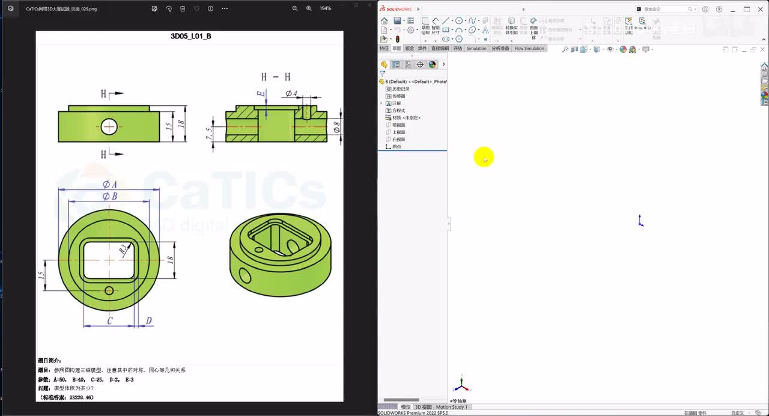Viewport: 769px width, 416px height.
Task: Open FeatureManager design tree tab
Action: click(384, 64)
